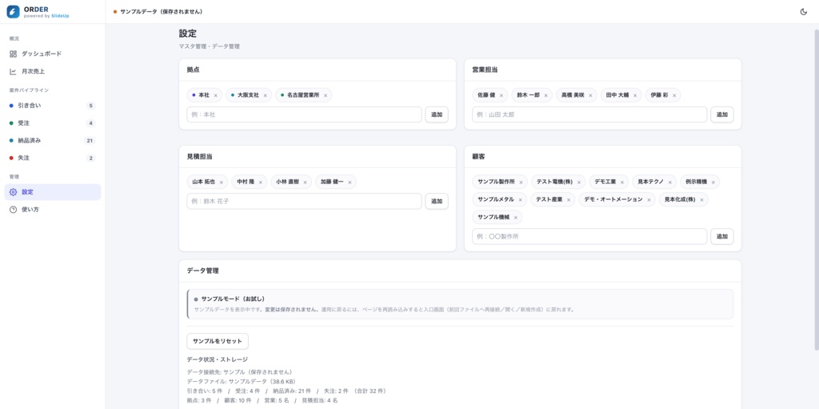Remove 鈴木 一郎 from 営業担当
819x409 pixels.
(x=545, y=95)
